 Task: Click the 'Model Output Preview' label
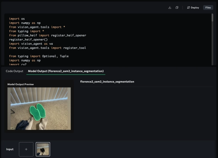[x=20, y=84]
